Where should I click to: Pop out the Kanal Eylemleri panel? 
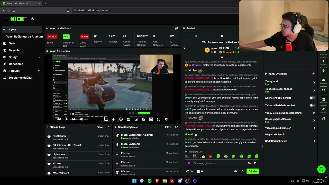[x=313, y=74]
